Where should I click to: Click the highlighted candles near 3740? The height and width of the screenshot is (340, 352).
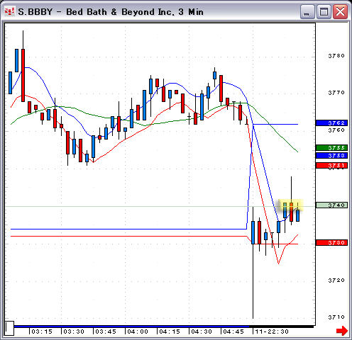pos(291,205)
